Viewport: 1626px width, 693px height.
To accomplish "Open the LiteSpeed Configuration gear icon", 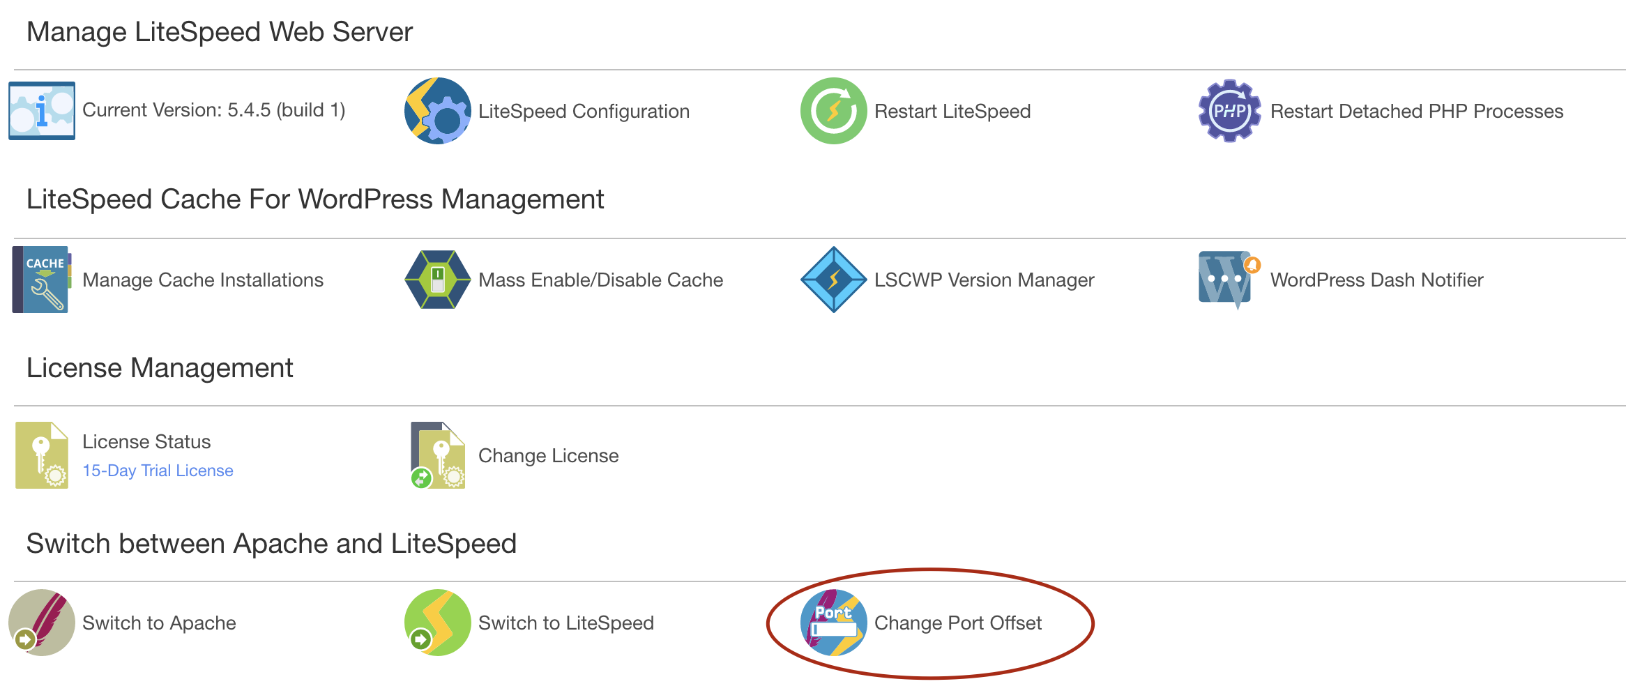I will [x=438, y=111].
